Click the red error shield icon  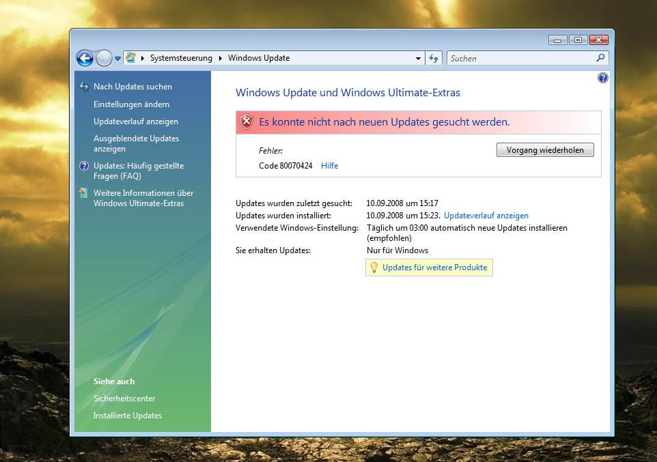click(x=247, y=122)
